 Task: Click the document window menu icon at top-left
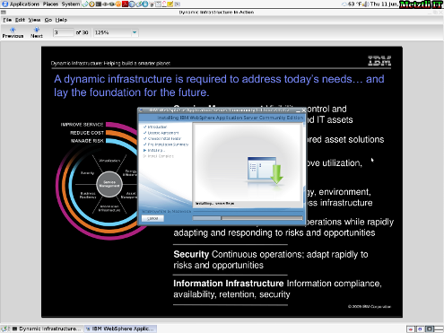coord(4,13)
